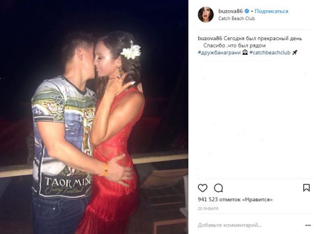The width and height of the screenshot is (314, 234).
Task: Click the post photo
Action: (94, 117)
